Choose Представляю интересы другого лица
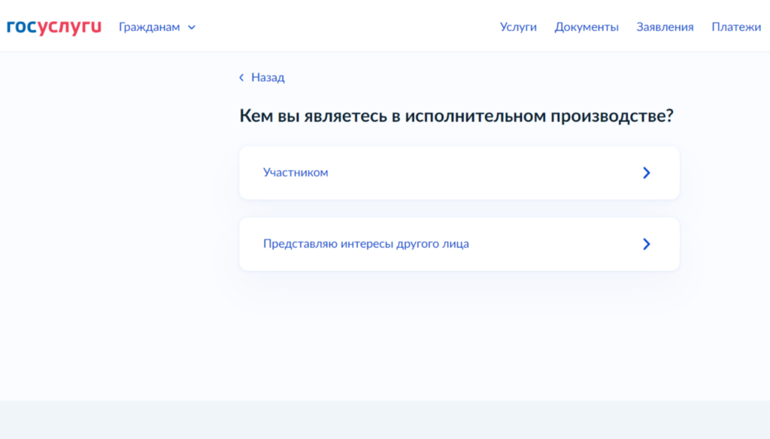The width and height of the screenshot is (770, 439). click(x=365, y=244)
